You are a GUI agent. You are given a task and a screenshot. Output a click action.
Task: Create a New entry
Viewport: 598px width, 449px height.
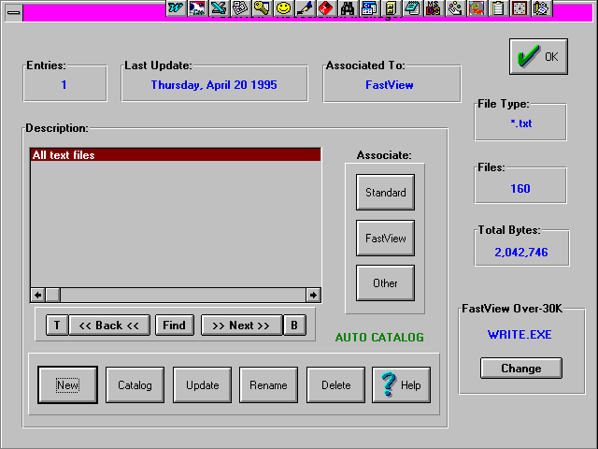pyautogui.click(x=67, y=384)
